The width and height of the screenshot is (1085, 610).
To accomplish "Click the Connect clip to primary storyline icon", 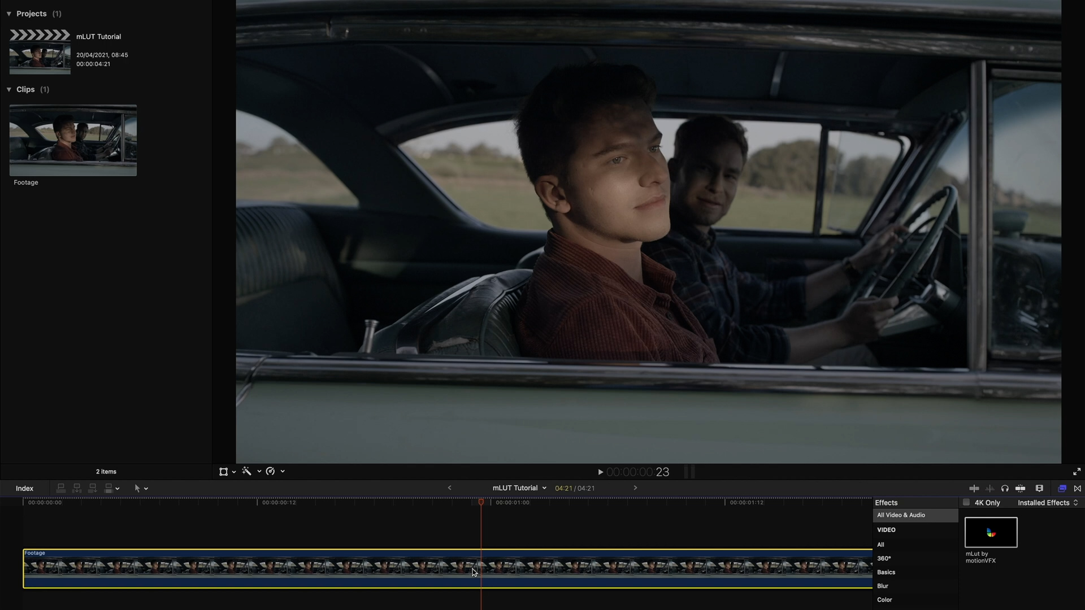I will [61, 488].
